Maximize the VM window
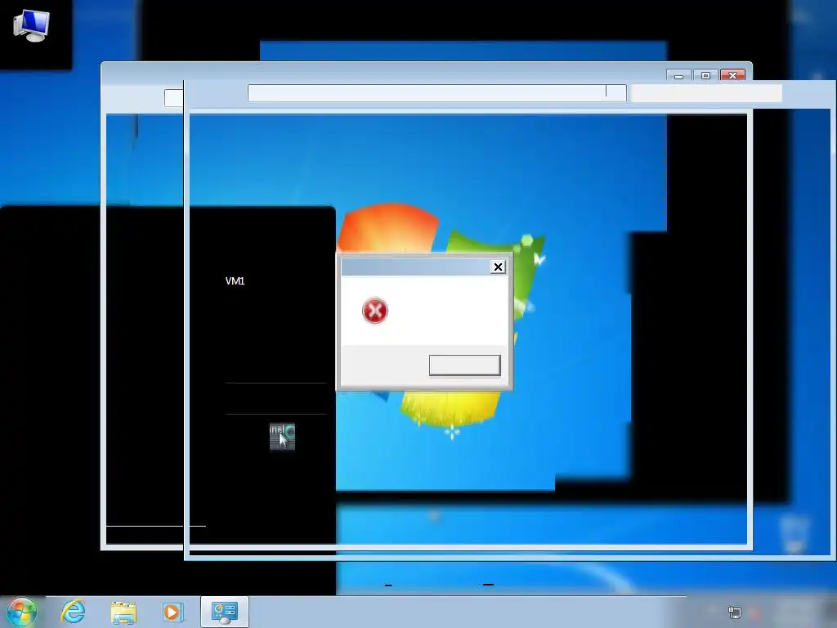This screenshot has height=628, width=837. coord(705,76)
